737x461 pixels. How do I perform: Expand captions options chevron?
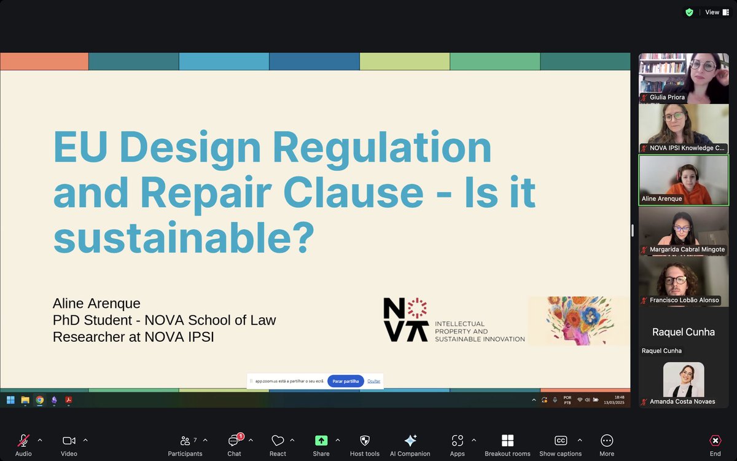click(580, 440)
